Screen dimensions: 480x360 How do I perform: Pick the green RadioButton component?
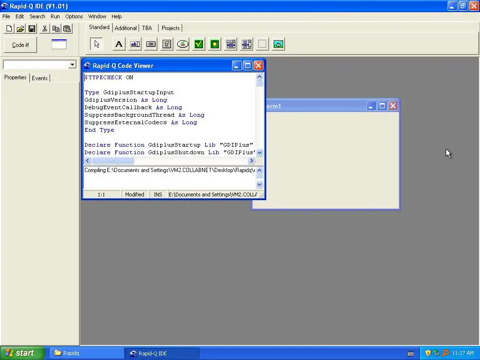(x=215, y=44)
